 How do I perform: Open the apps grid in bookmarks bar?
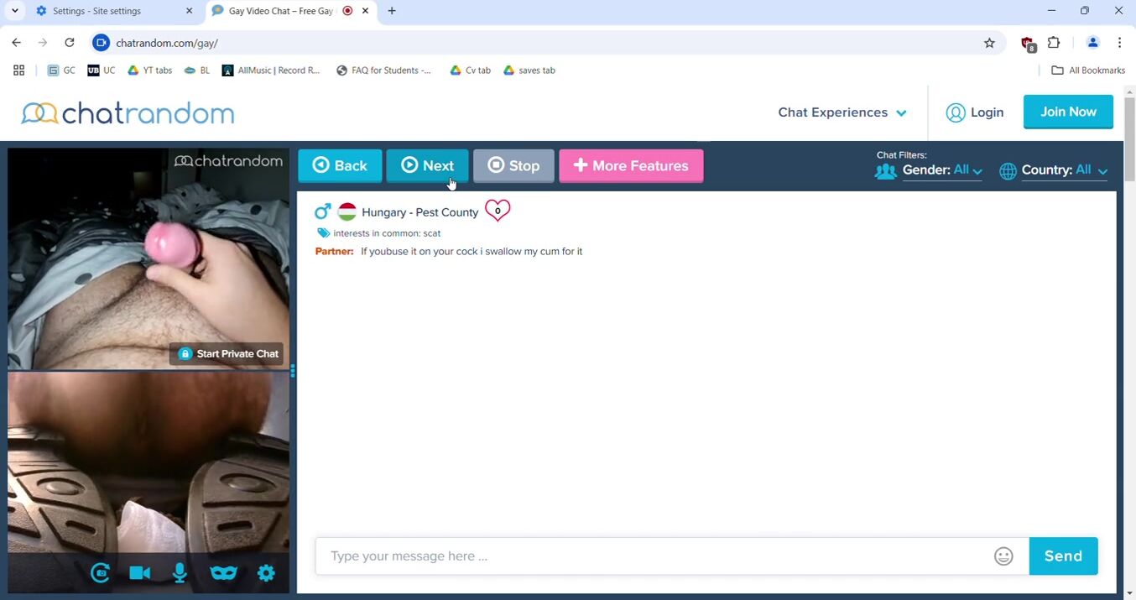(x=18, y=70)
